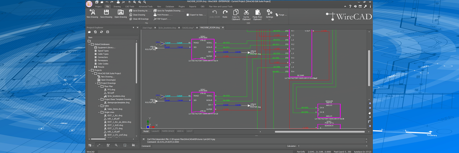Screen dimensions: 459x153
Task: Collapse WireCAD Edit Suite Project node
Action: (92, 73)
